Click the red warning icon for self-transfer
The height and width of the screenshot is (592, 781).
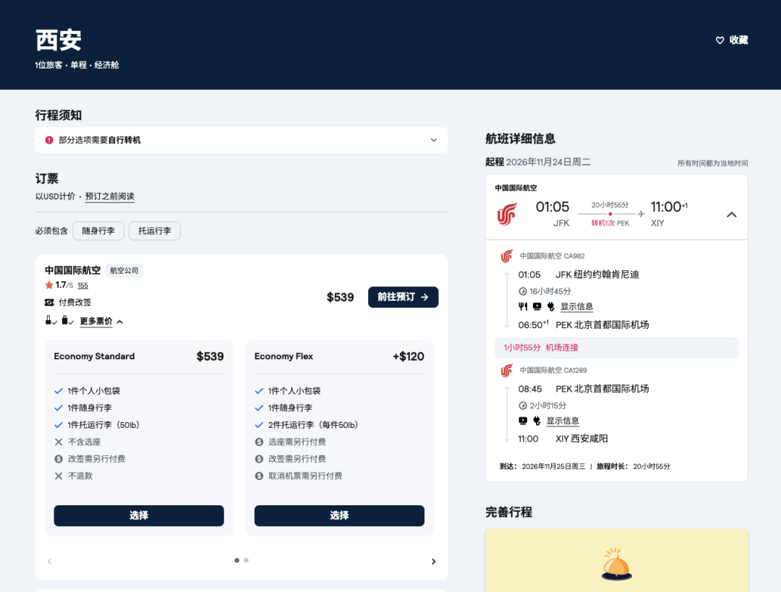point(49,140)
